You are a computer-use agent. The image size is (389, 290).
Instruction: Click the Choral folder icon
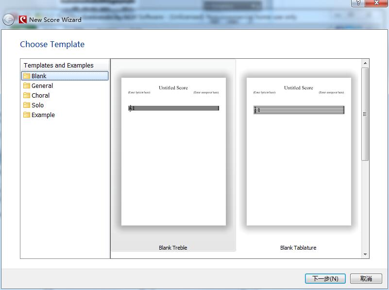[27, 95]
